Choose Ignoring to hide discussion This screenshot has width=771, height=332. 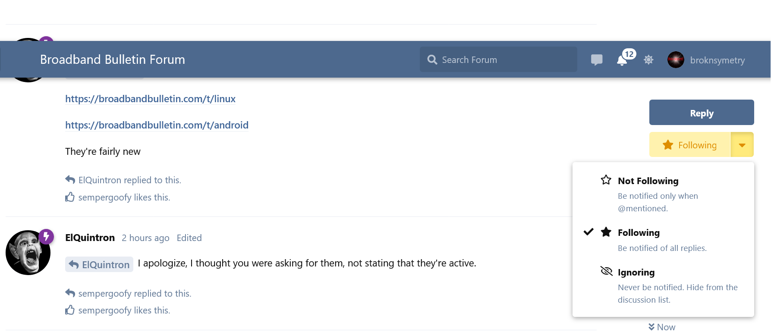663,285
